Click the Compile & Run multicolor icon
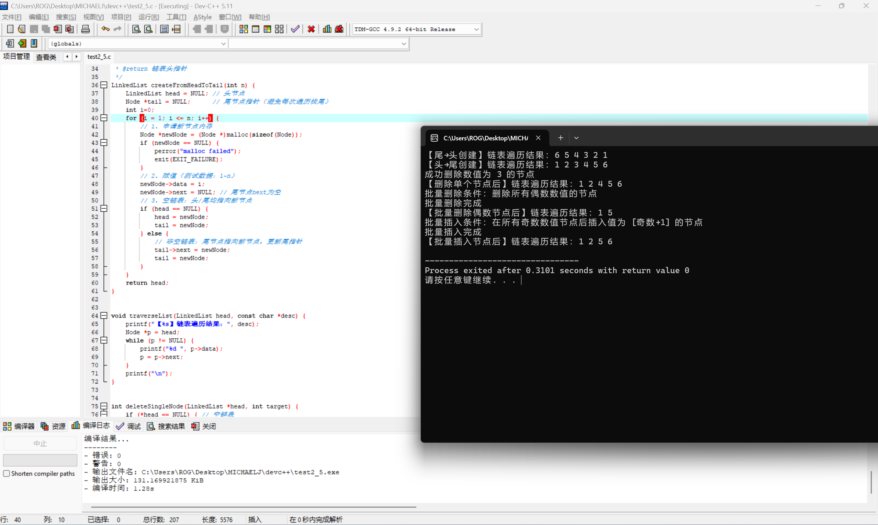This screenshot has height=525, width=878. coord(267,29)
